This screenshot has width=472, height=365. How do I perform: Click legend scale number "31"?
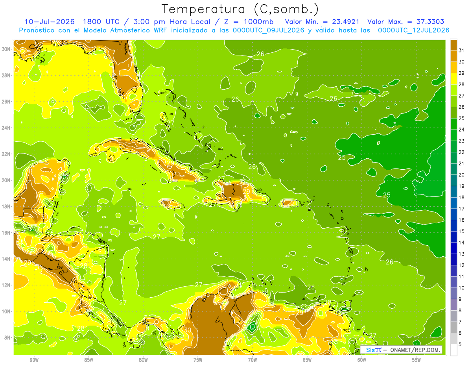tap(461, 50)
